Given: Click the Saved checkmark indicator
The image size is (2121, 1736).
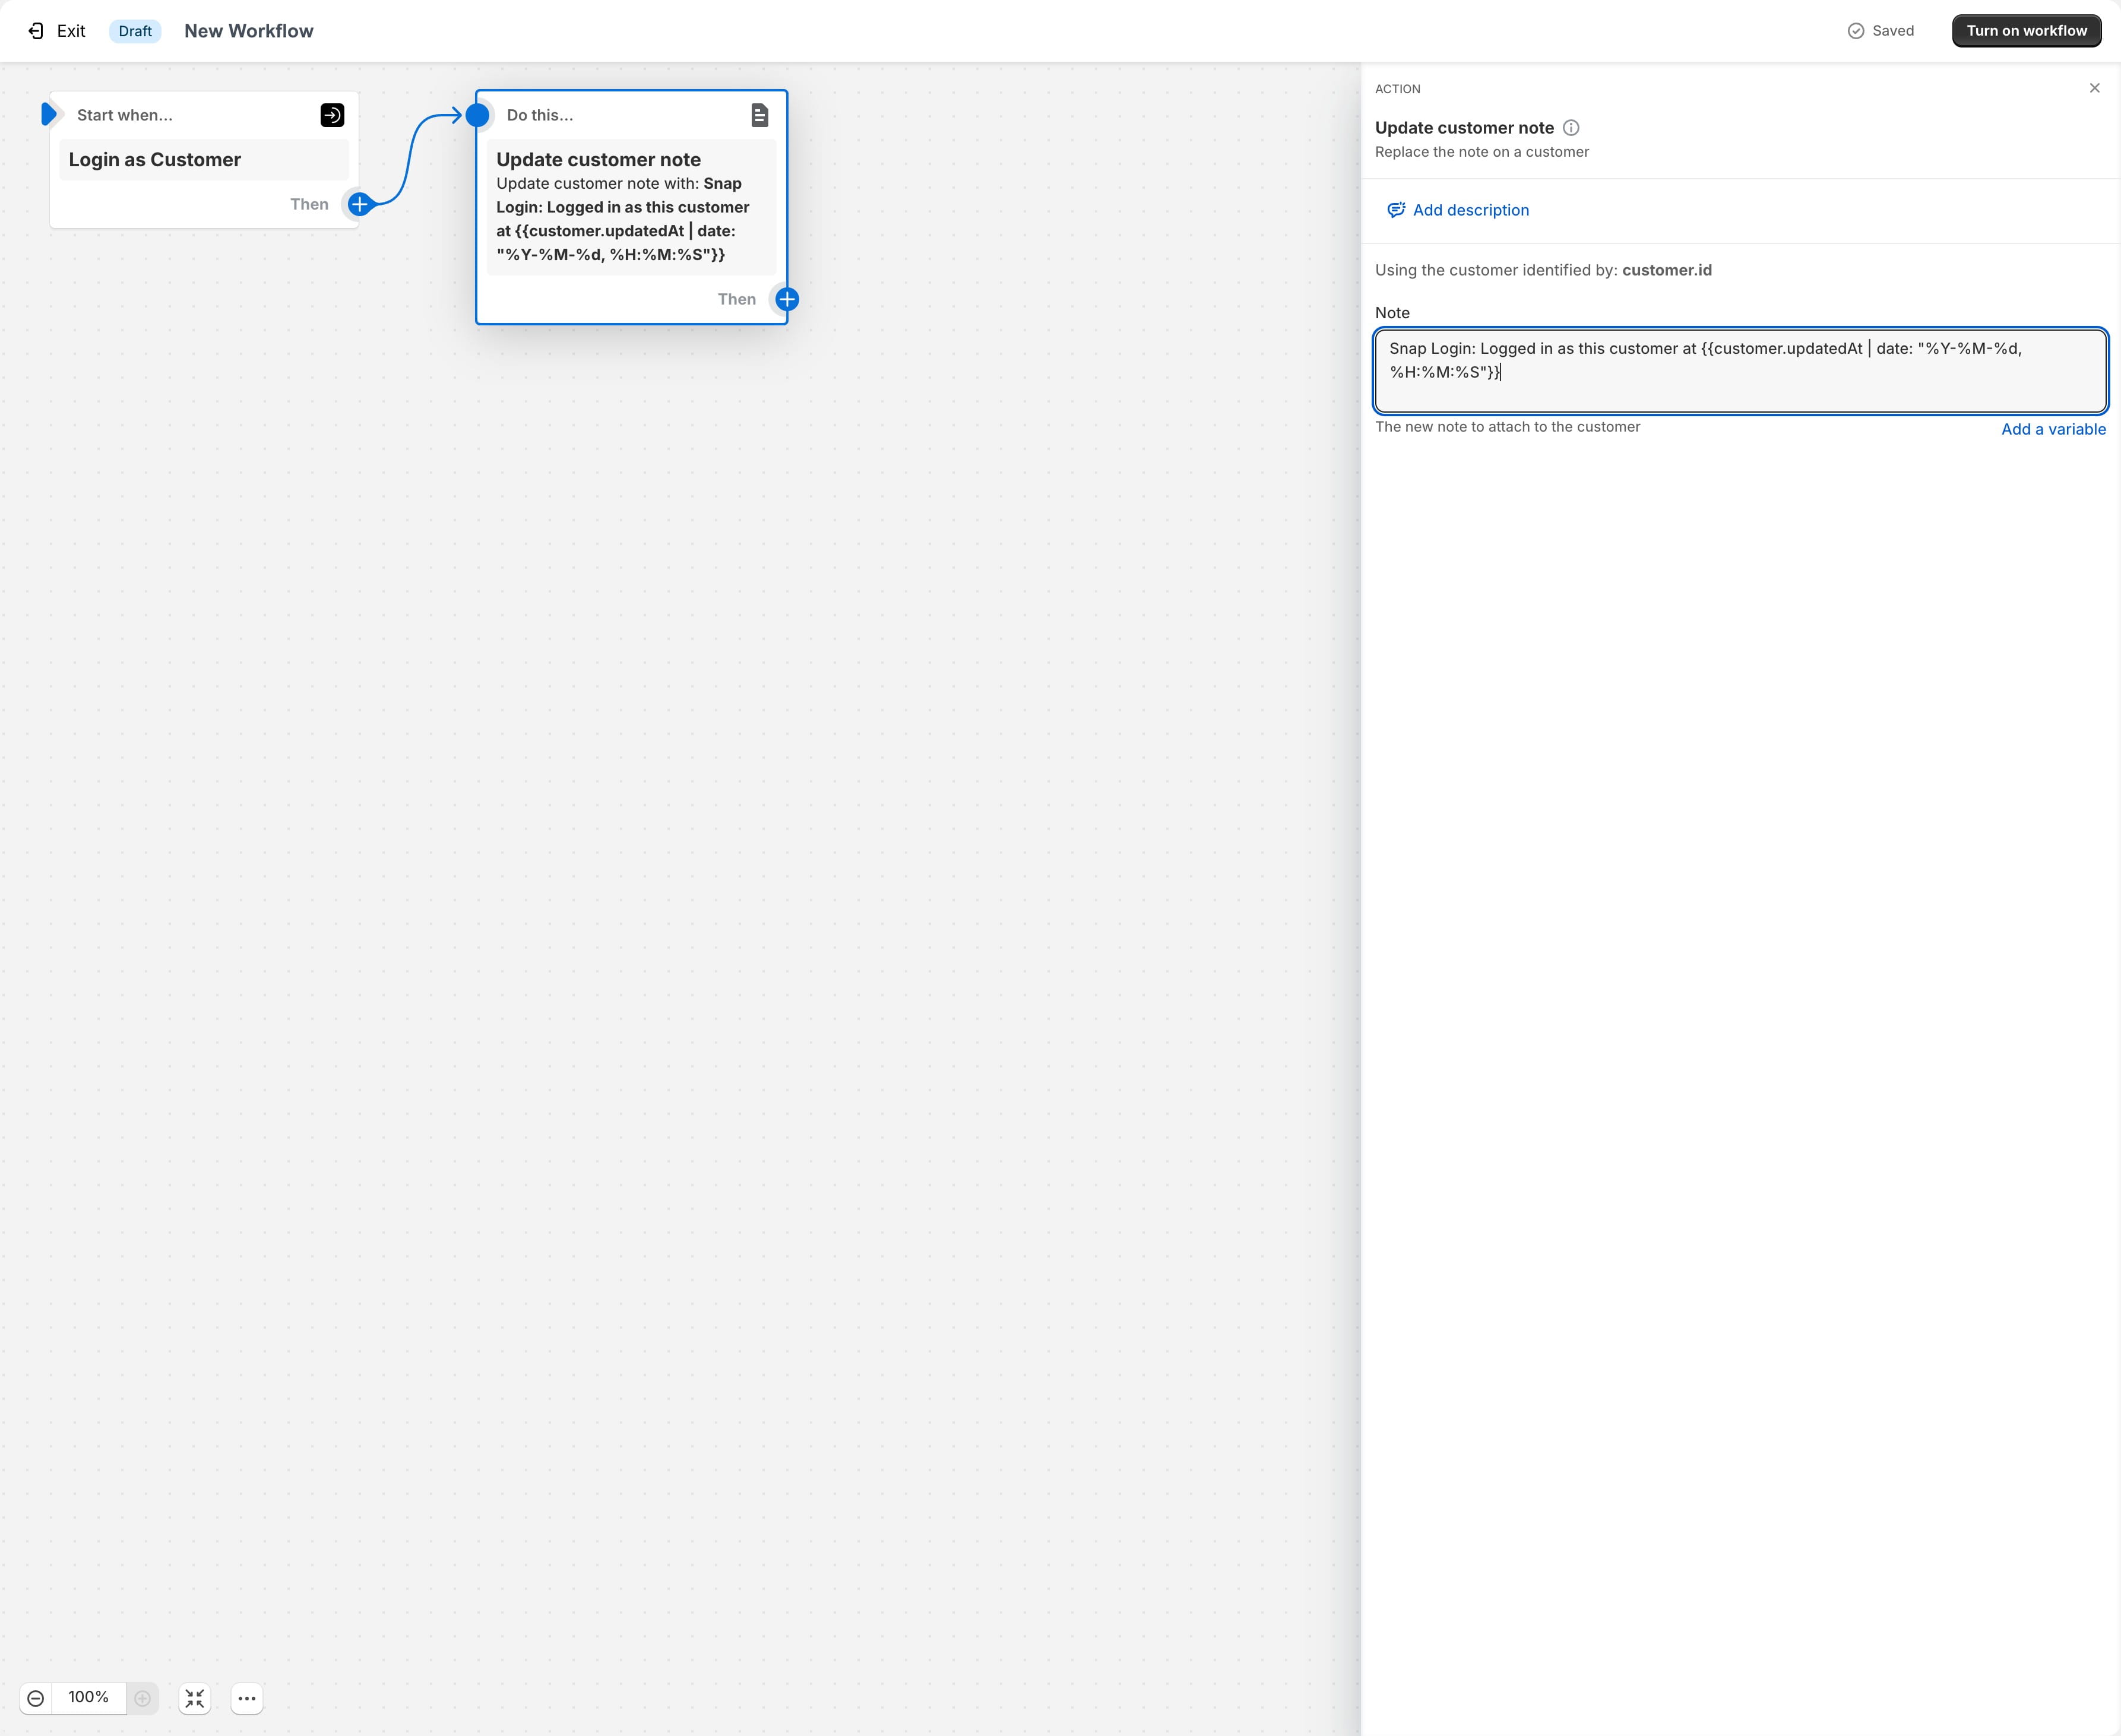Looking at the screenshot, I should 1855,30.
